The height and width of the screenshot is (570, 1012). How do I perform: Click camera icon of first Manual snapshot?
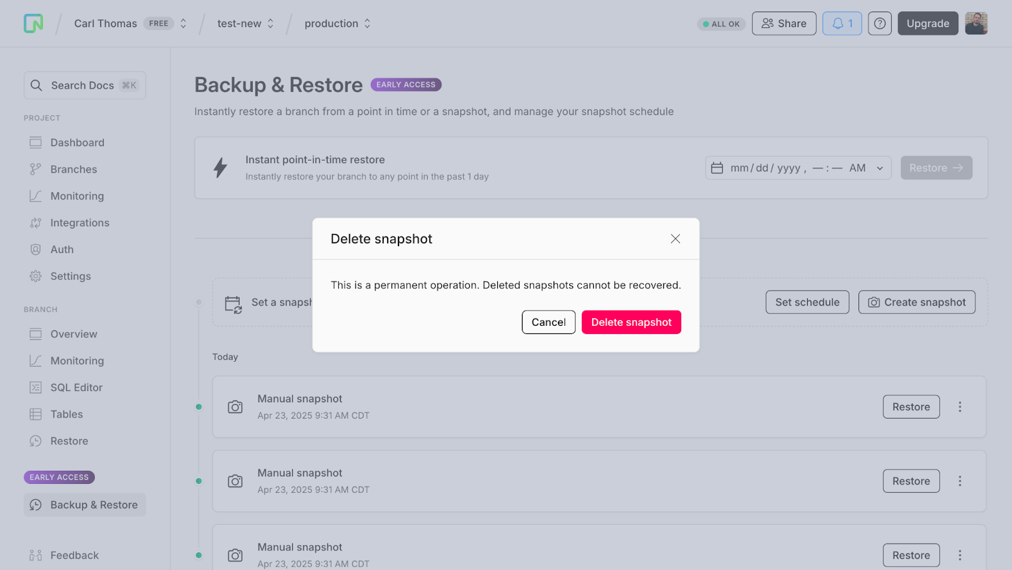click(235, 407)
